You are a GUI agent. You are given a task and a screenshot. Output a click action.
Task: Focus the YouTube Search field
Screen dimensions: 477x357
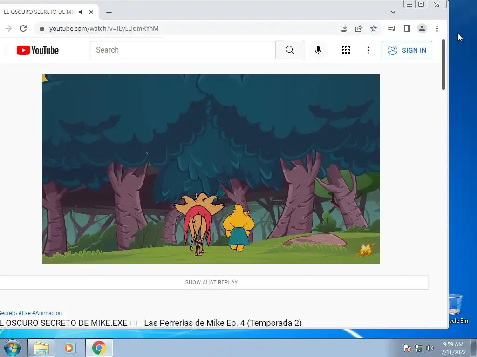point(183,50)
